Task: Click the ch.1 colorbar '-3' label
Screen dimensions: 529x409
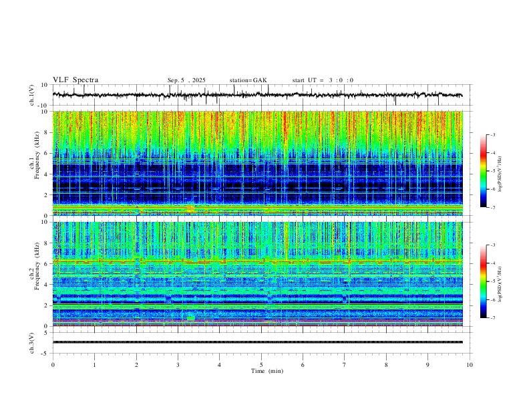Action: (x=492, y=134)
